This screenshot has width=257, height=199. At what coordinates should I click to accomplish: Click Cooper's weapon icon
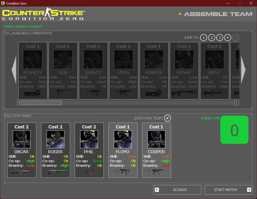[156, 171]
